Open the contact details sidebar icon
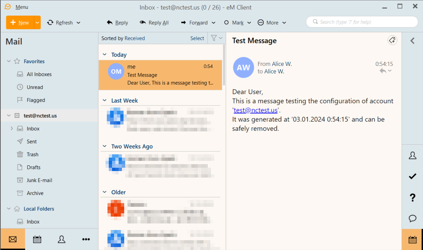 [x=413, y=156]
